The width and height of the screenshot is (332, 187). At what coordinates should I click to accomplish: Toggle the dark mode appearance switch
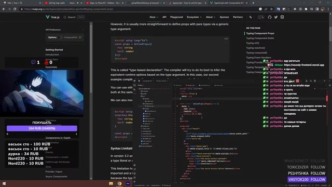point(261,17)
